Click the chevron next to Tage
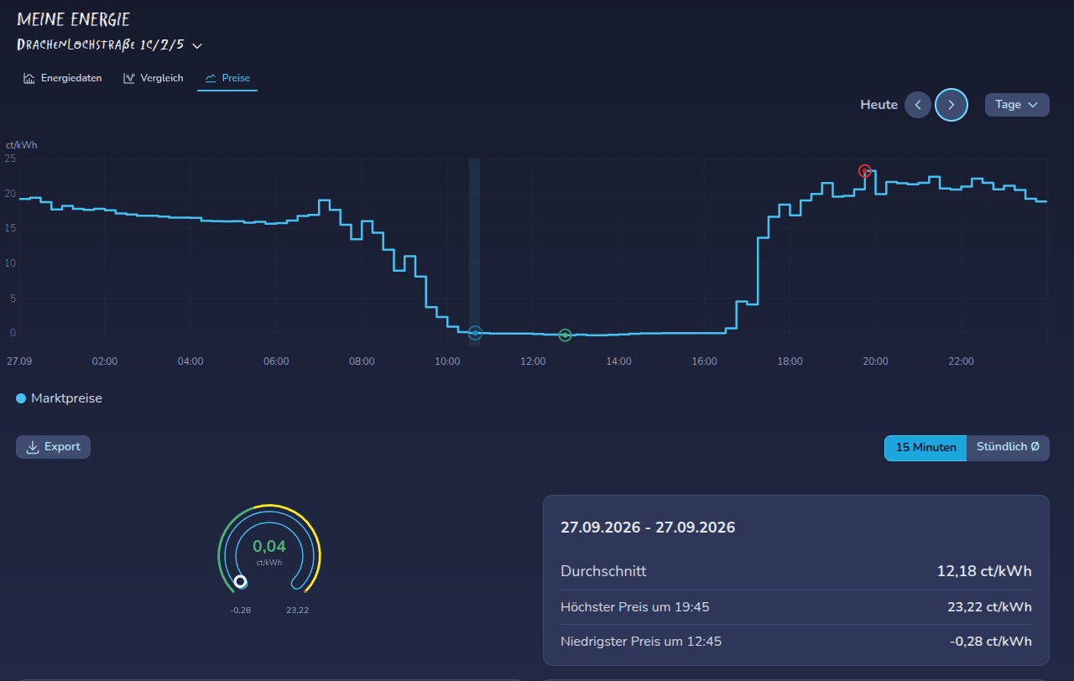This screenshot has width=1074, height=681. (1033, 105)
